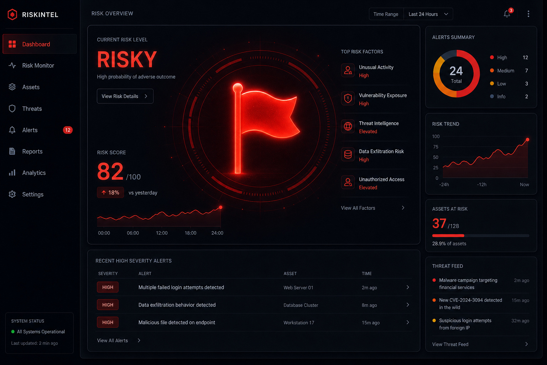The width and height of the screenshot is (547, 365).
Task: Click the risk score sparkline end point
Action: [x=221, y=207]
